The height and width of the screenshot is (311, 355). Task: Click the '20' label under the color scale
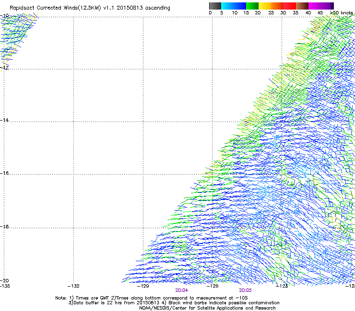258,13
